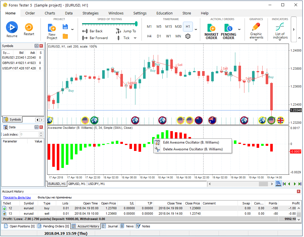
Task: Click the save project floppy icon
Action: coord(65,27)
